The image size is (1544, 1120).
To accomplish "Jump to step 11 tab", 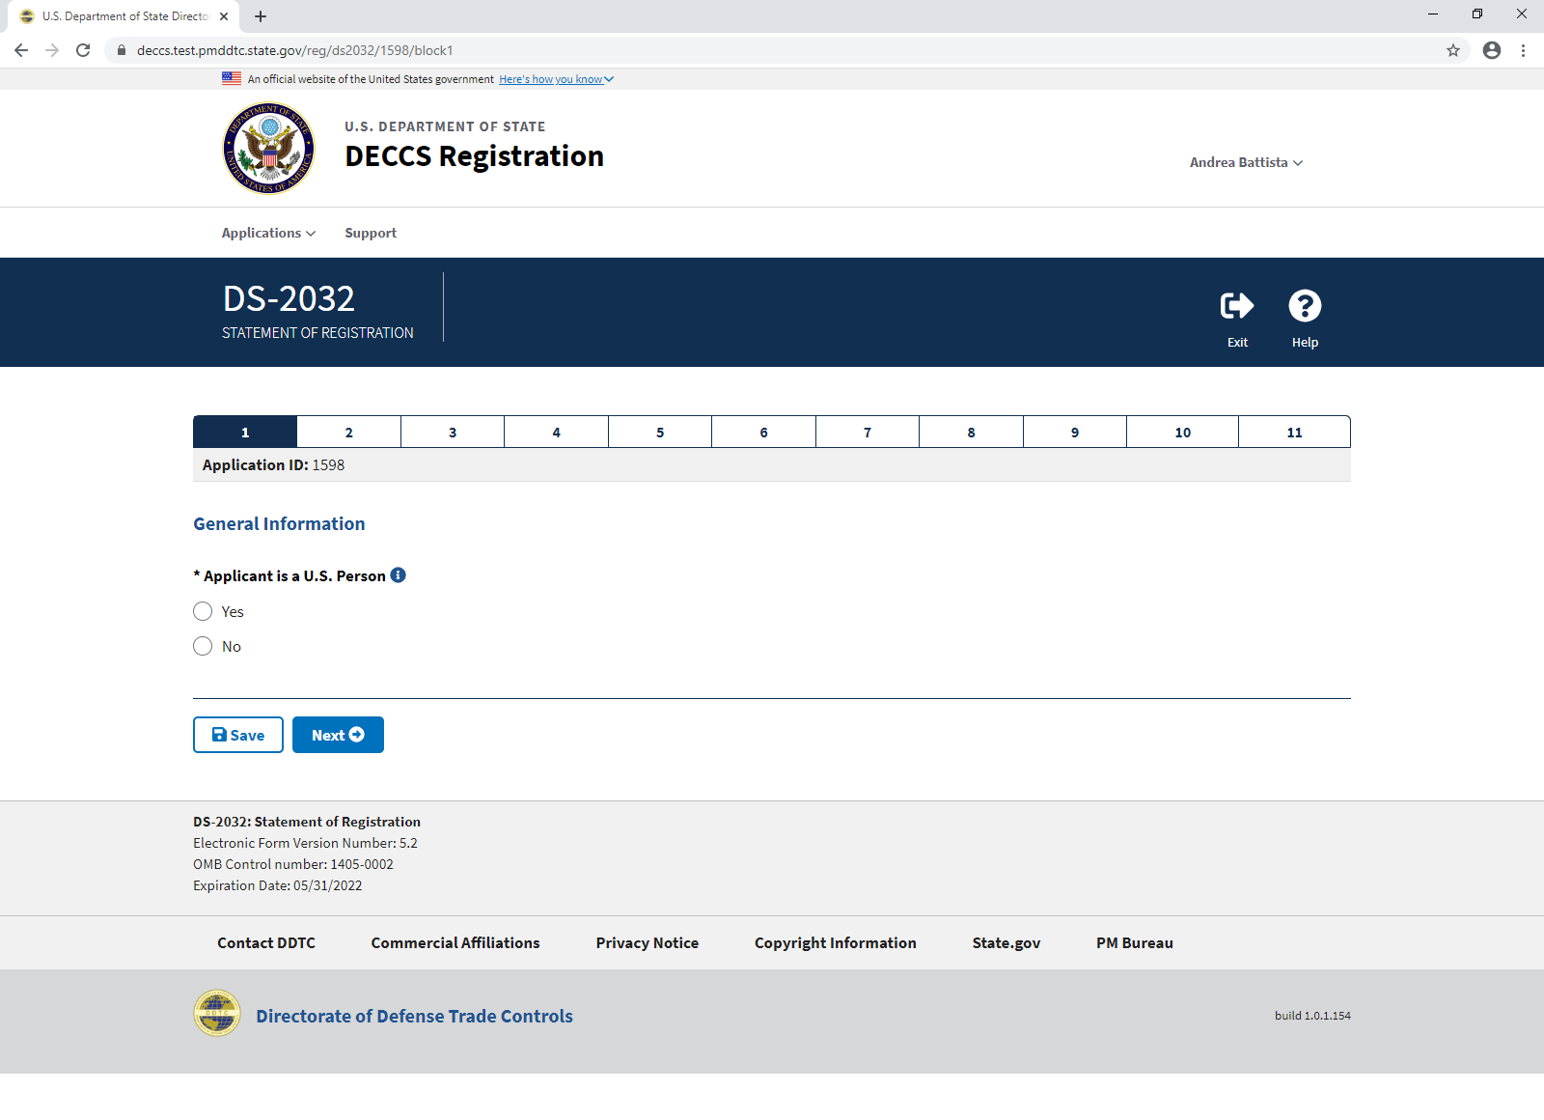I will pos(1294,433).
